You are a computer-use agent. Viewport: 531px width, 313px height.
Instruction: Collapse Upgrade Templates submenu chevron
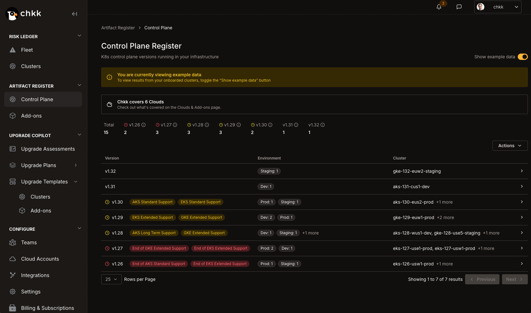click(x=76, y=182)
